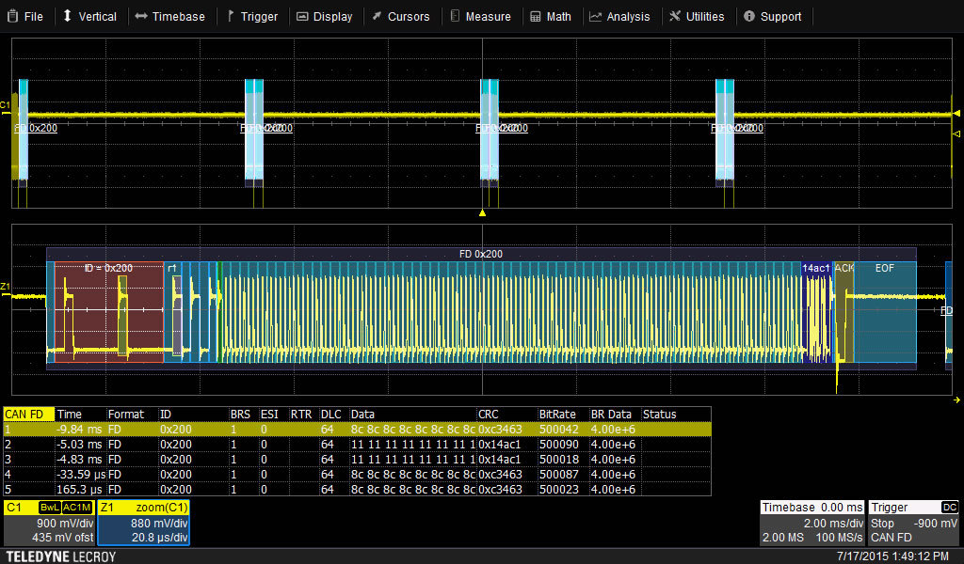This screenshot has height=564, width=964.
Task: Open the Analysis menu
Action: click(619, 16)
